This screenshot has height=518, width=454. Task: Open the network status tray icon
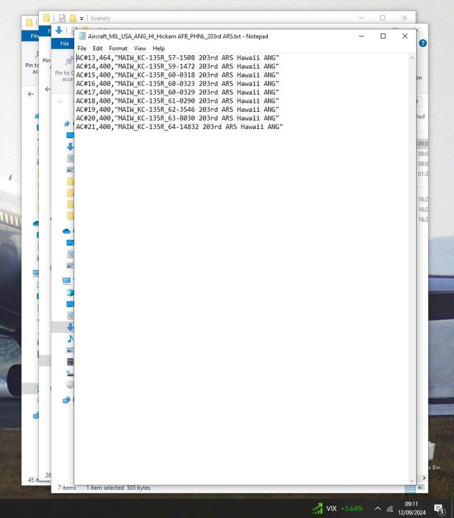pos(390,509)
